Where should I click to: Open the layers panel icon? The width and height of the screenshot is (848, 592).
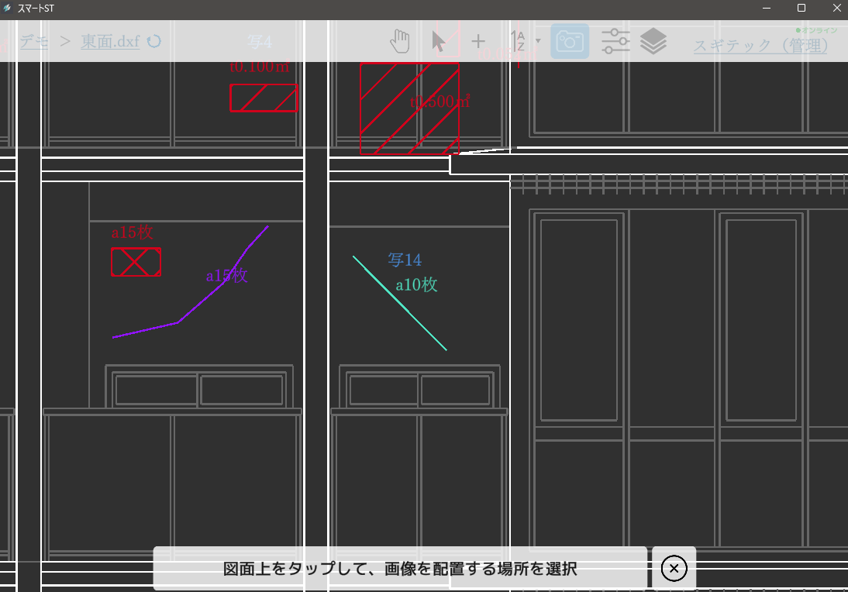654,41
